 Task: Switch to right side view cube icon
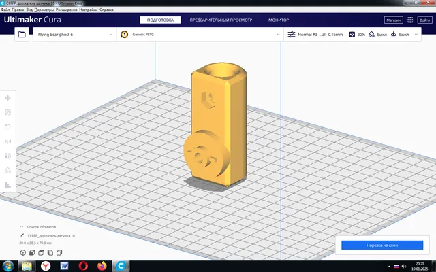coord(59,252)
